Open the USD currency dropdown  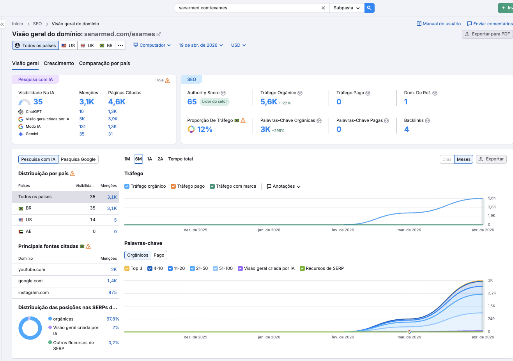tap(238, 45)
